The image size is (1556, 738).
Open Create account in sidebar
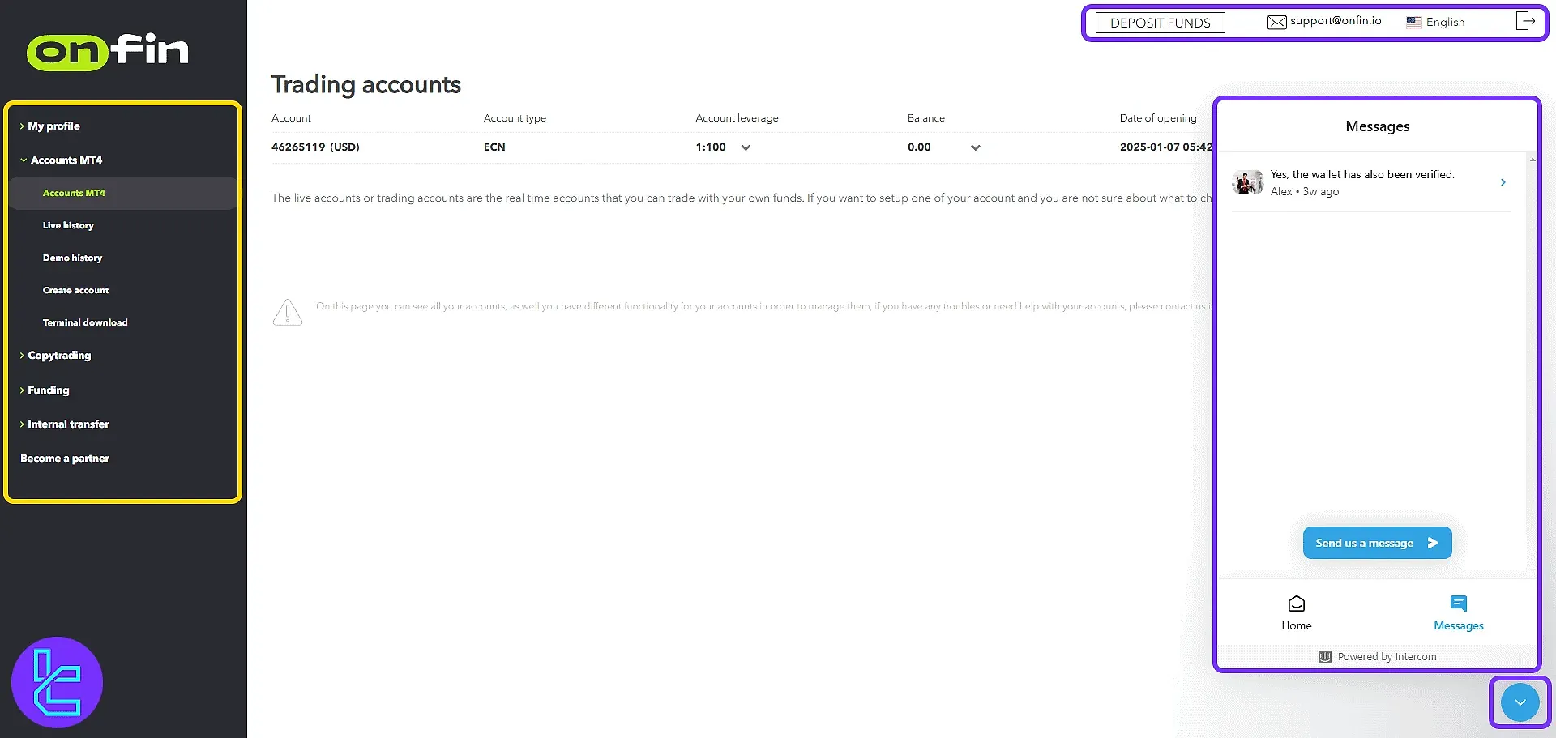click(x=75, y=290)
